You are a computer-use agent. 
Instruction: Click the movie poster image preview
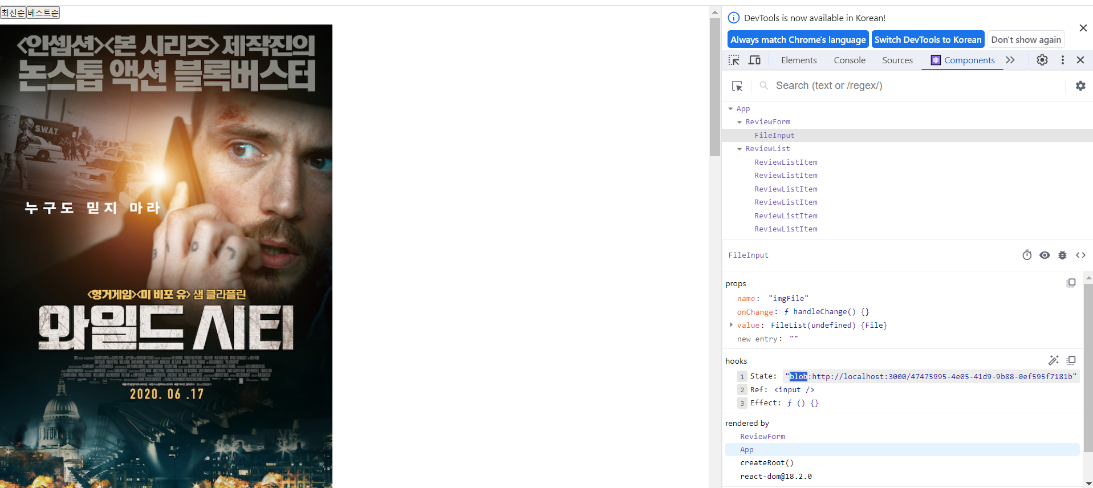click(166, 256)
